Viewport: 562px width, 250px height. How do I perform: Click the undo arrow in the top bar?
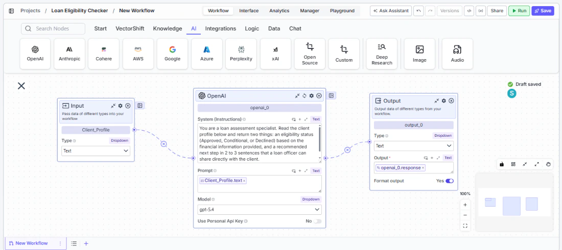click(418, 11)
